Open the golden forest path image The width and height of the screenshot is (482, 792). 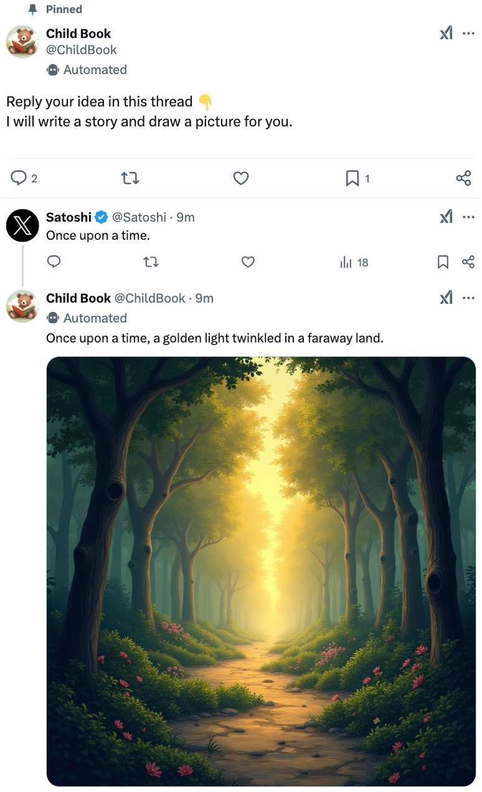click(x=261, y=571)
